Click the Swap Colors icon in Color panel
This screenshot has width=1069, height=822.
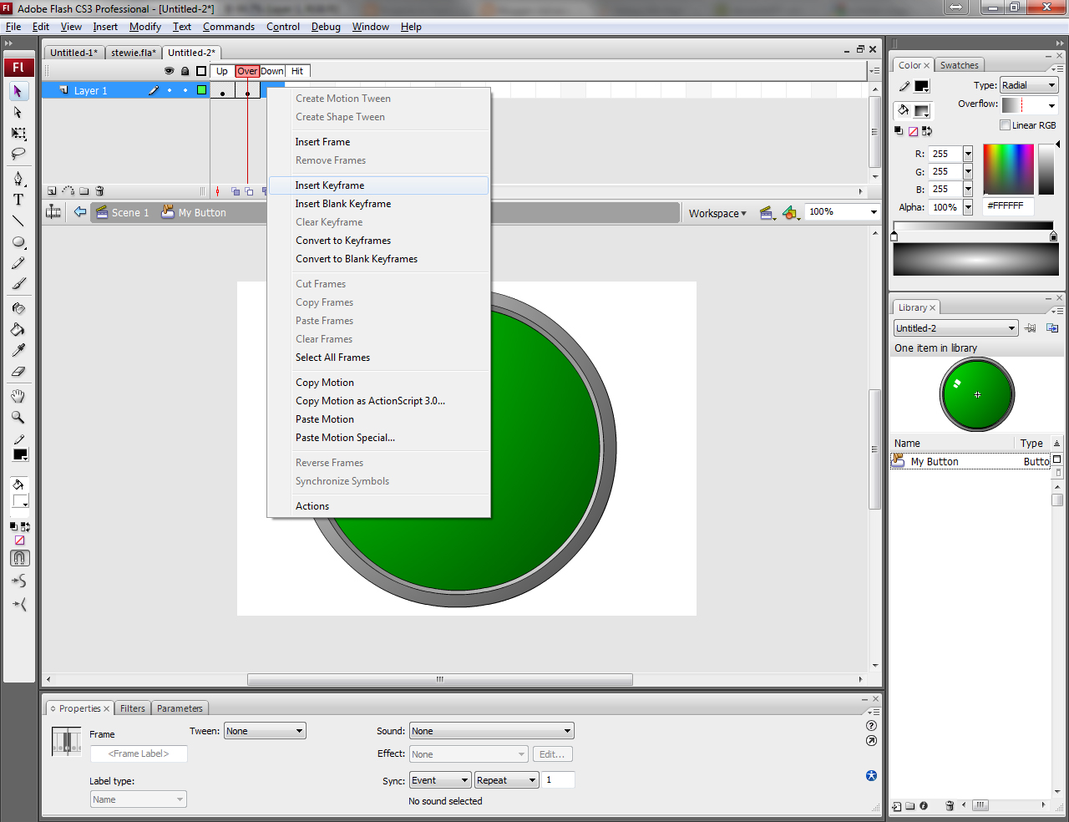[x=927, y=131]
